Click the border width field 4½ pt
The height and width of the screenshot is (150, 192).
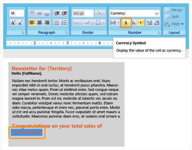[x=83, y=13]
